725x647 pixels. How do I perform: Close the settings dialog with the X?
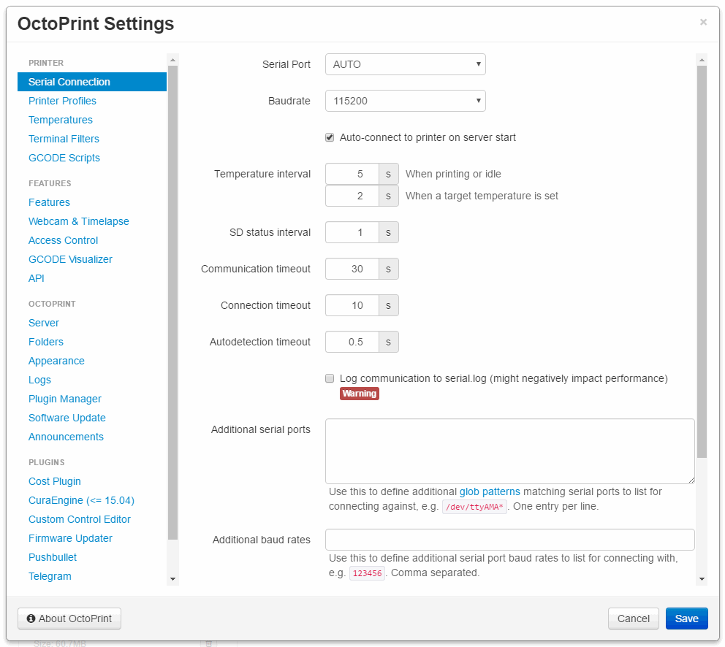coord(703,22)
